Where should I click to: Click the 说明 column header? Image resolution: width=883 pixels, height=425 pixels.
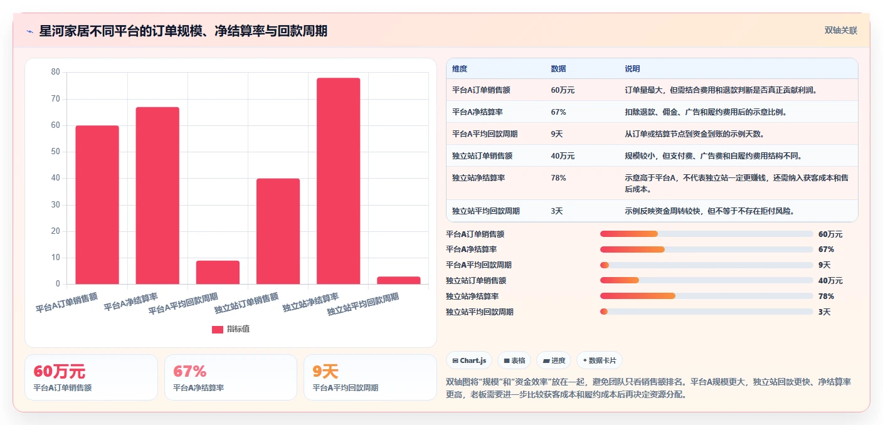[632, 69]
